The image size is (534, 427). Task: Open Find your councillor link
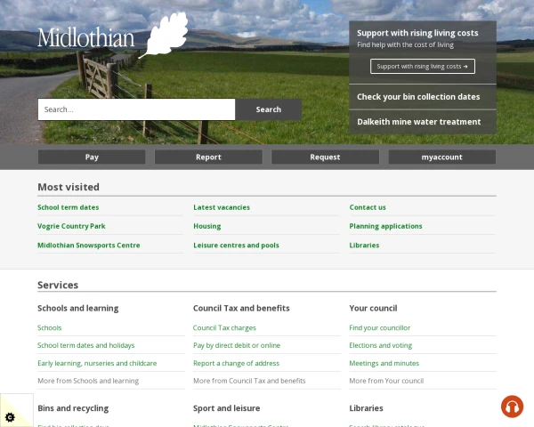[380, 327]
